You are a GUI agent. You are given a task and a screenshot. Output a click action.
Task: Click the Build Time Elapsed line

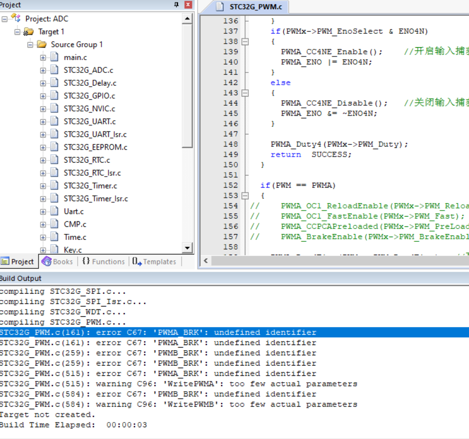(x=73, y=425)
